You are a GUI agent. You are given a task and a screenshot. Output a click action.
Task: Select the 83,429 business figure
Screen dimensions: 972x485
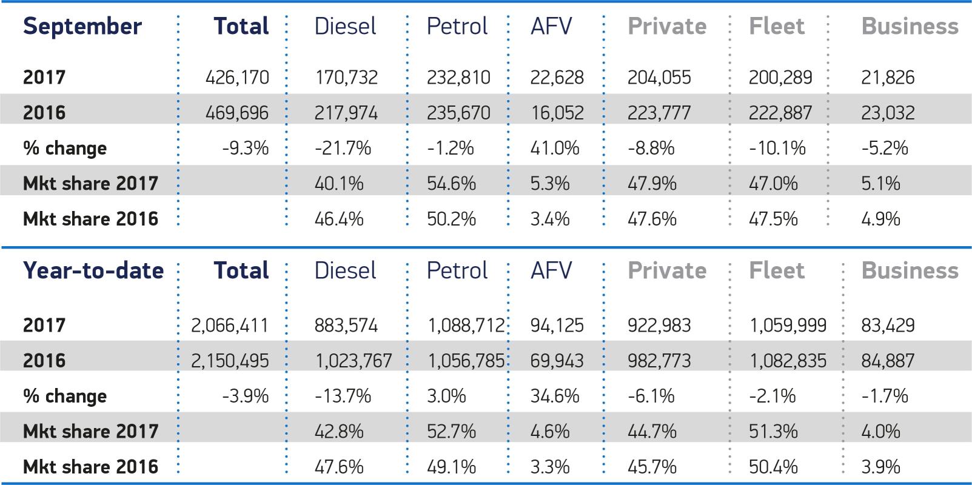click(888, 326)
